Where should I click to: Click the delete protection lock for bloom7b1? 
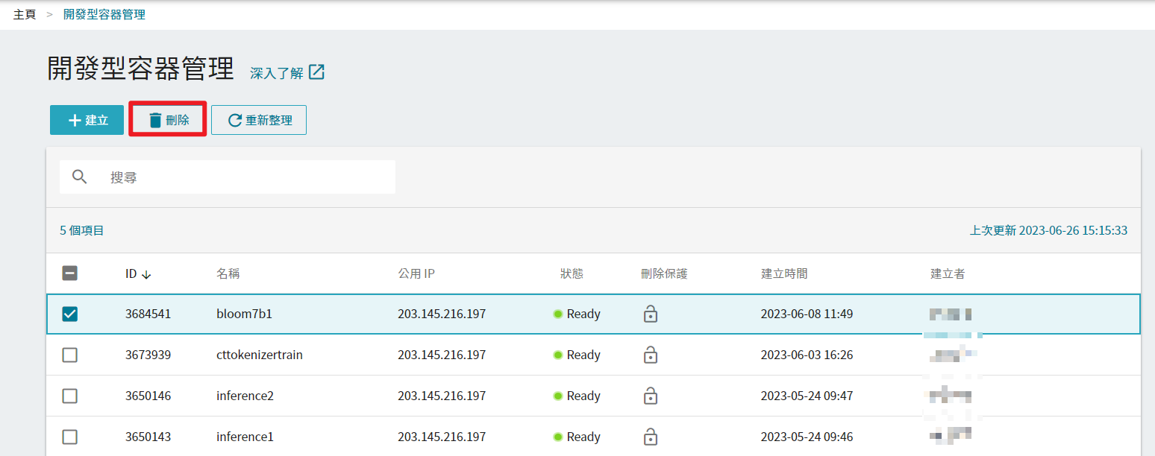pos(651,314)
